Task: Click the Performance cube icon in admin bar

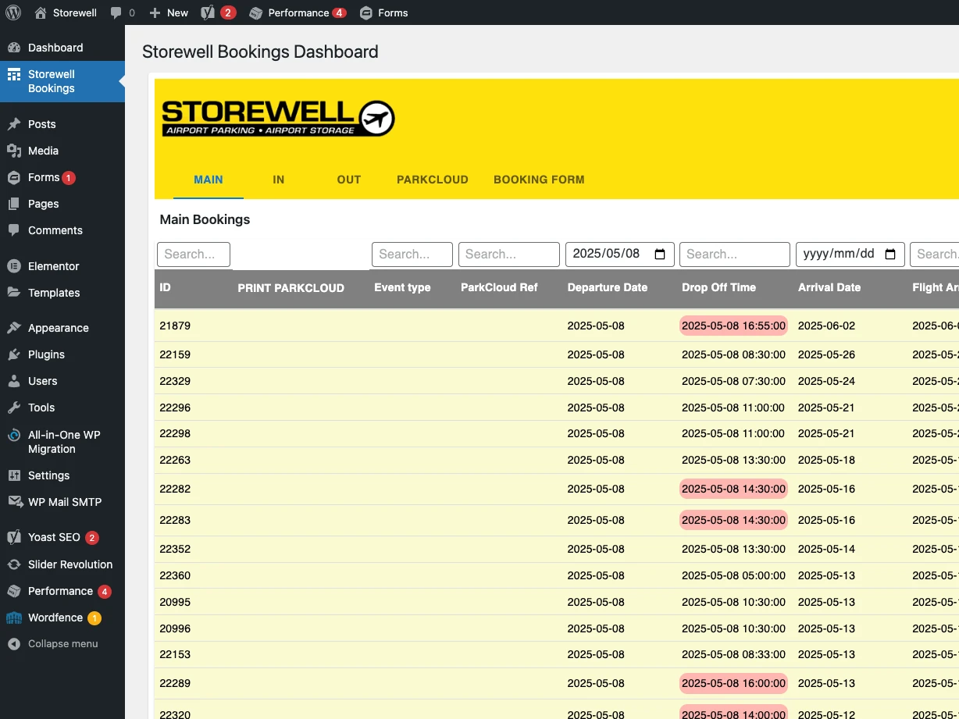Action: coord(255,12)
